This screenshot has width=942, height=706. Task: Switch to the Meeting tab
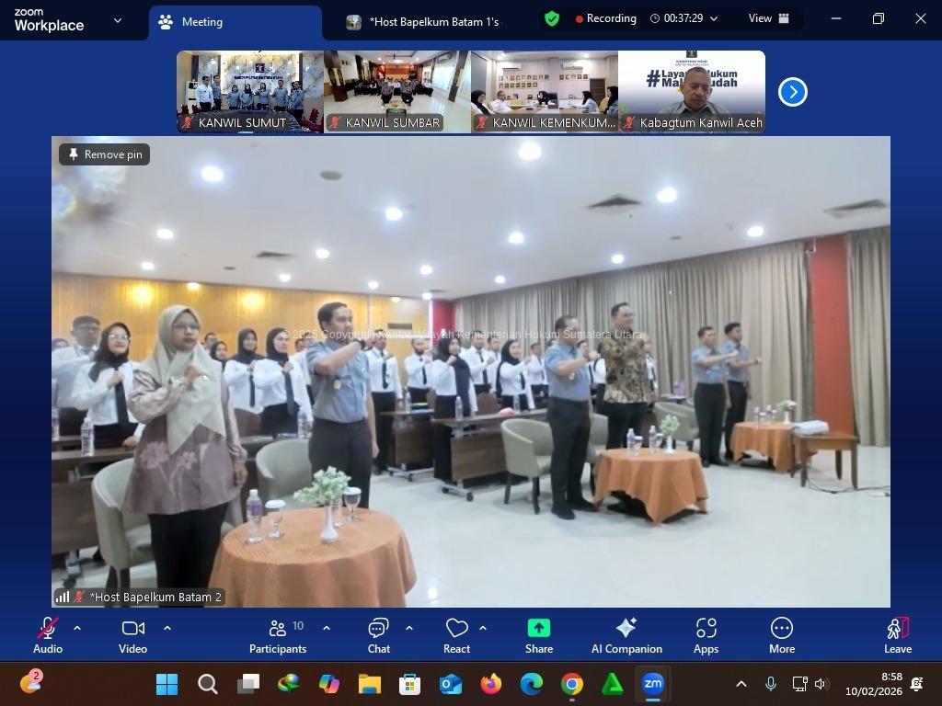[235, 22]
